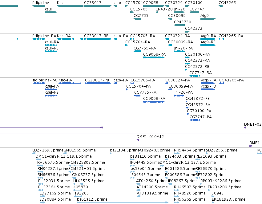262x204 pixels.
Task: Click the 50943 feature label
Action: tap(218, 193)
